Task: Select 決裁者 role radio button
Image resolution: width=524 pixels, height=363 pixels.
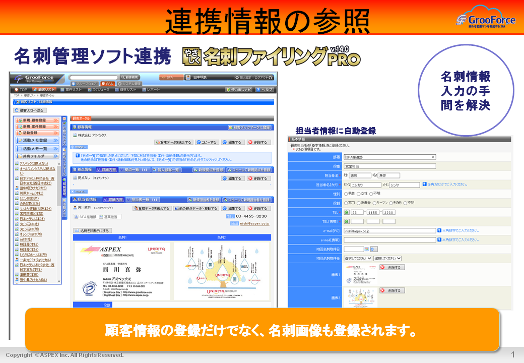Action: click(359, 203)
